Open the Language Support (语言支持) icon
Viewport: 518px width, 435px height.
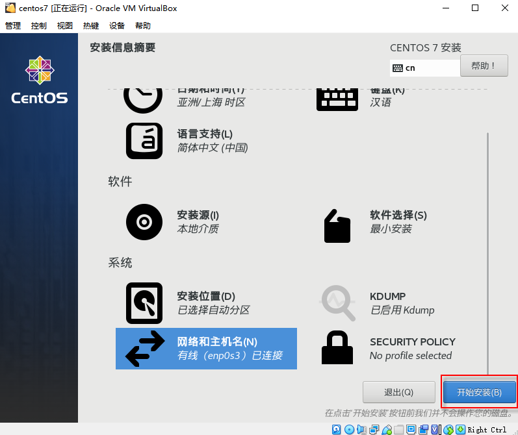pyautogui.click(x=144, y=141)
